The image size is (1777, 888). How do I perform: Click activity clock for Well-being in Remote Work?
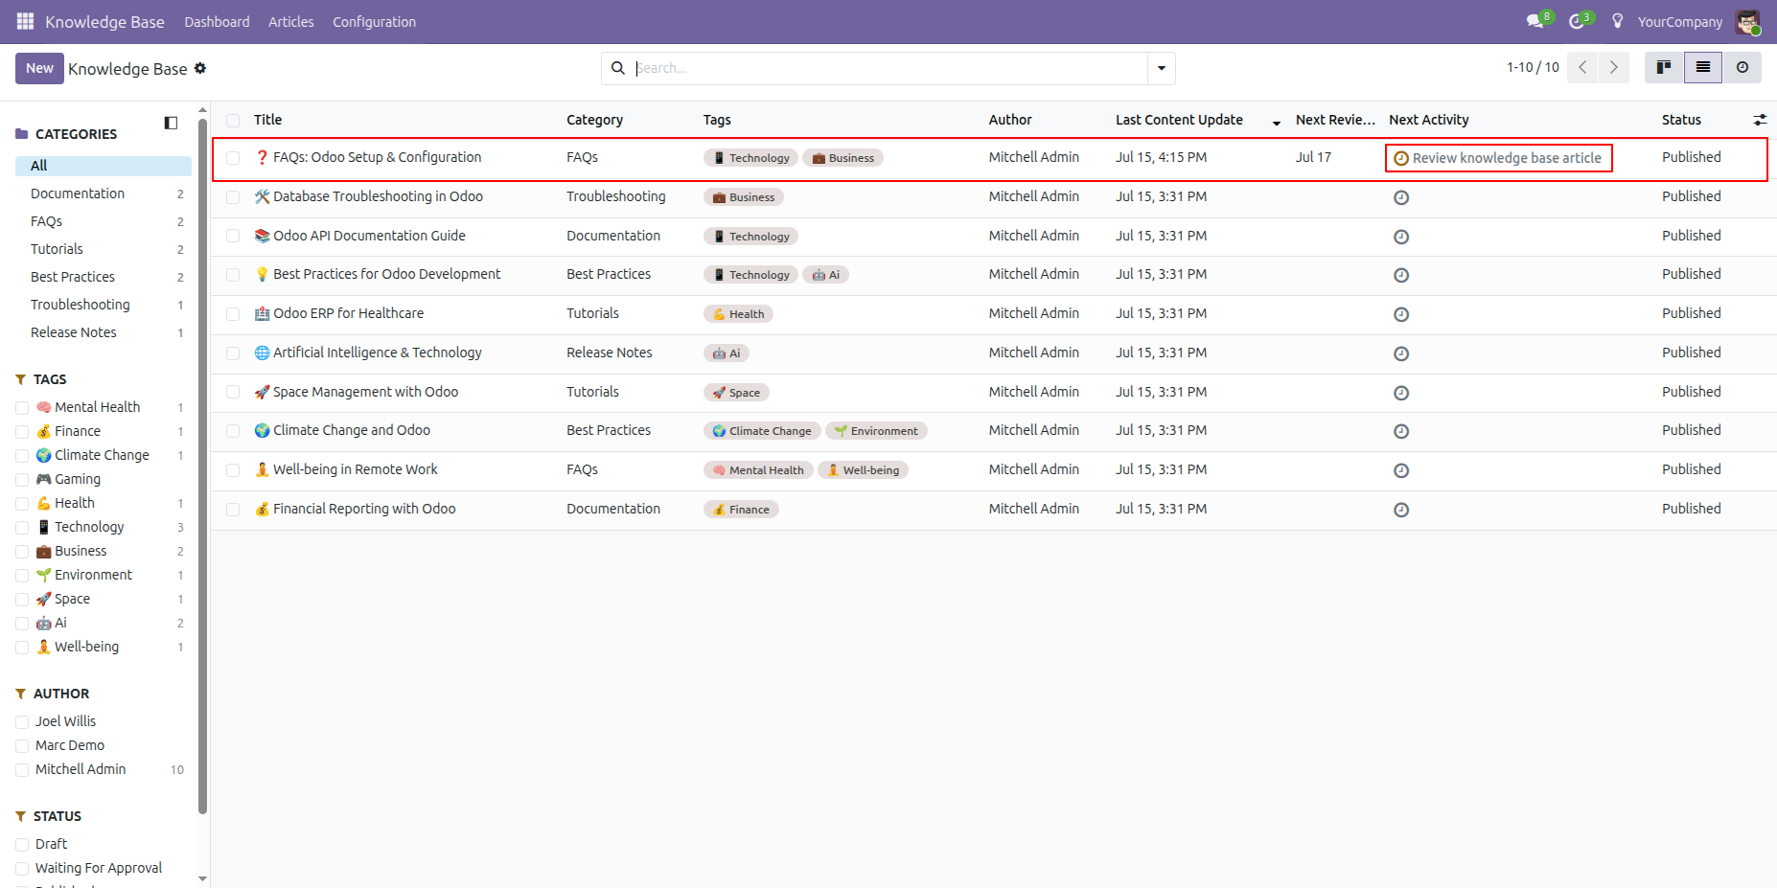pyautogui.click(x=1401, y=470)
